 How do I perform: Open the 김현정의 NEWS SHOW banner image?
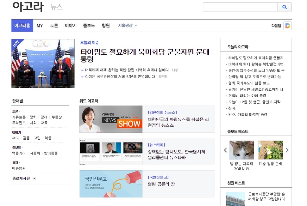click(111, 119)
